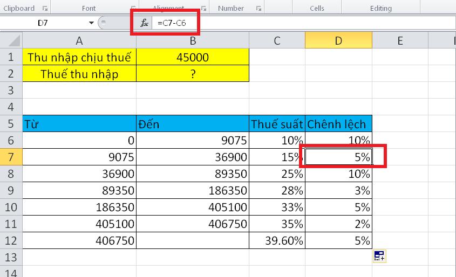The image size is (456, 277).
Task: Select cell C8 showing 25%
Action: coord(277,174)
